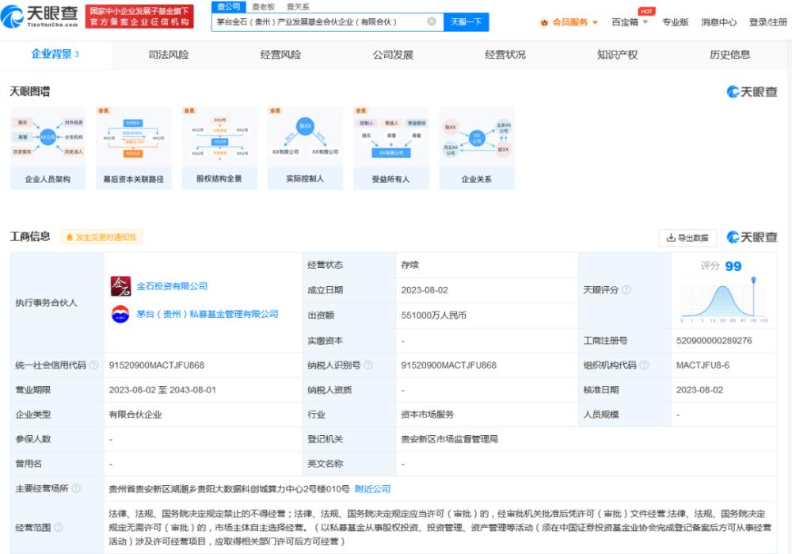792x554 pixels.
Task: Switch to the 查公司 search tab
Action: (229, 6)
